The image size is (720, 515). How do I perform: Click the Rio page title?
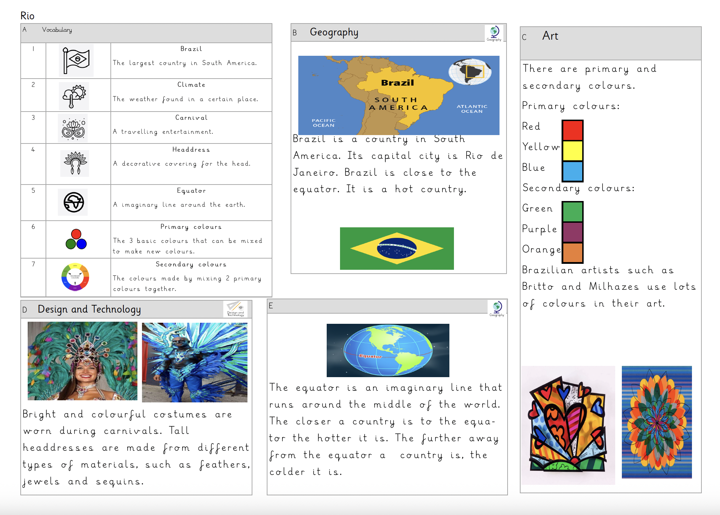27,16
